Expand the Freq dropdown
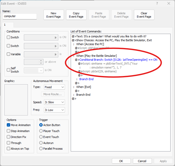Viewport: 175px width, 166px height. coord(54,110)
